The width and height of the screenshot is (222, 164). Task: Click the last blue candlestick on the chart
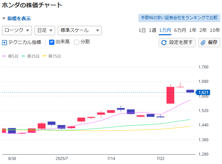coord(190,91)
